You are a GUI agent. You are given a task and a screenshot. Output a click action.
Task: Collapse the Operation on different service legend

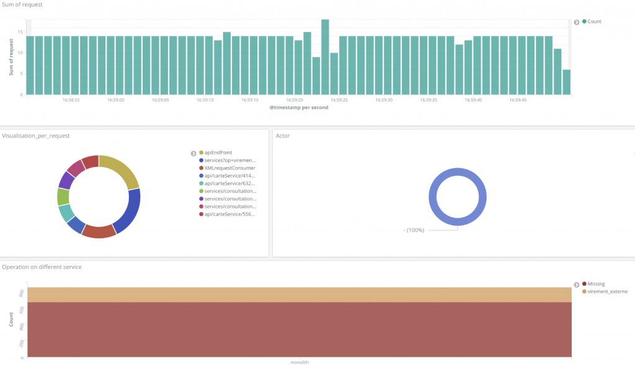[x=576, y=285]
